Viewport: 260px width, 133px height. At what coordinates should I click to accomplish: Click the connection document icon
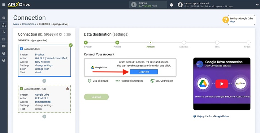point(57,34)
